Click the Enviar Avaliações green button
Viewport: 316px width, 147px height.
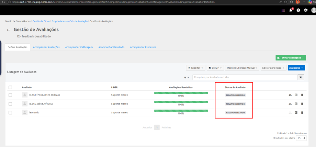click(x=290, y=58)
